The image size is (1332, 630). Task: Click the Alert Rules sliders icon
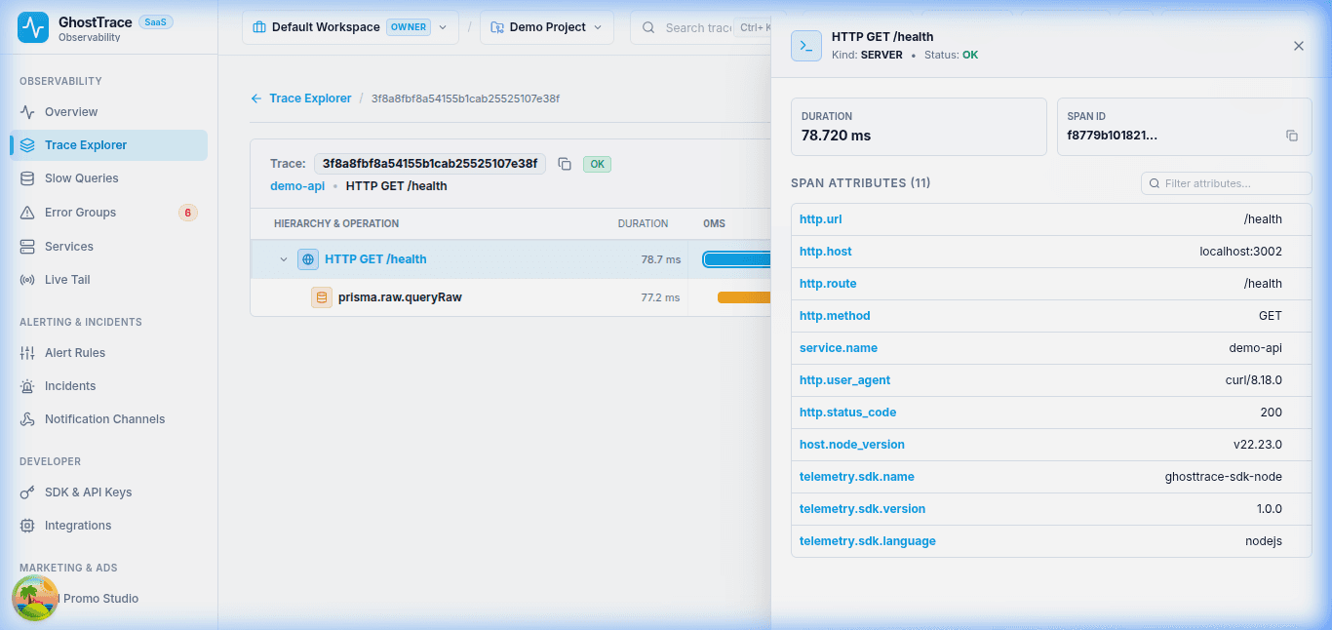(27, 353)
